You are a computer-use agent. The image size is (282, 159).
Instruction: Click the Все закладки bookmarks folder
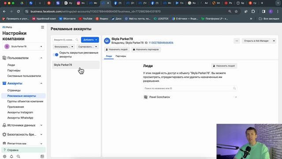point(269,19)
